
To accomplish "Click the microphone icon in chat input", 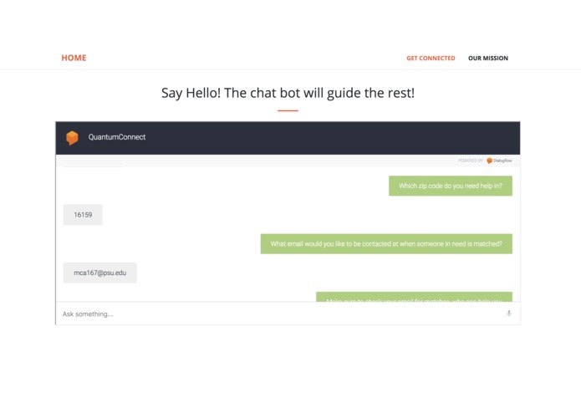I will [x=509, y=314].
